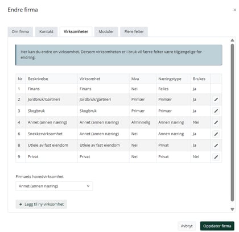This screenshot has width=239, height=232.
Task: Click the Avbryt button
Action: coord(187,226)
